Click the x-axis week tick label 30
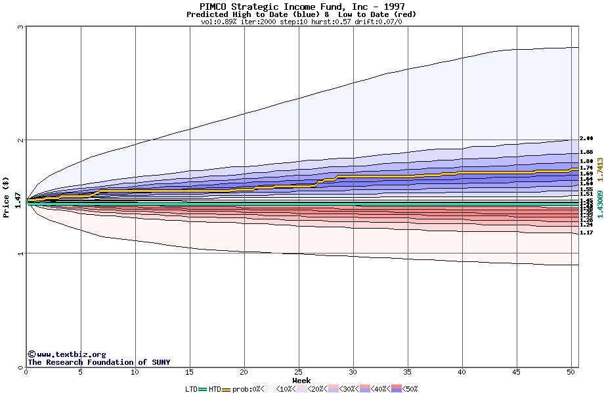This screenshot has height=393, width=604. coord(353,372)
